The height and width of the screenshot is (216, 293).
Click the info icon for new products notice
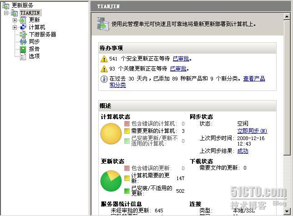[x=104, y=79]
